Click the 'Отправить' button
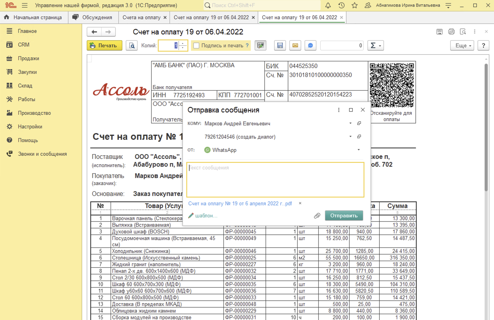 [x=344, y=216]
